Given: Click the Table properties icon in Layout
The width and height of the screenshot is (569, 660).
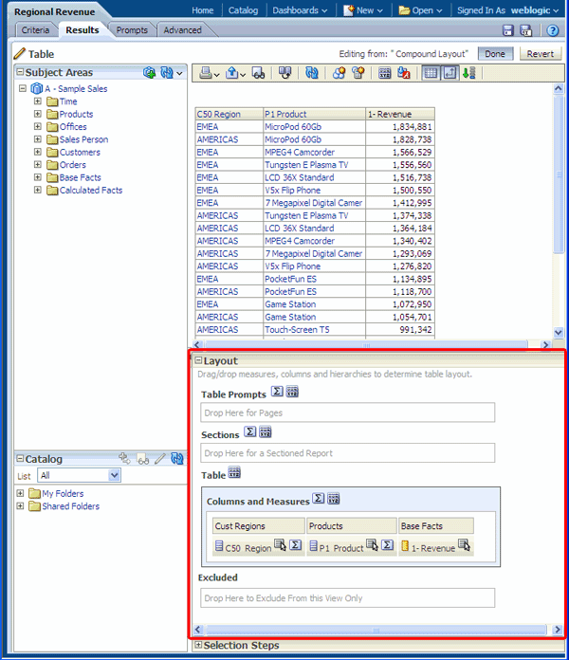Looking at the screenshot, I should click(x=234, y=472).
